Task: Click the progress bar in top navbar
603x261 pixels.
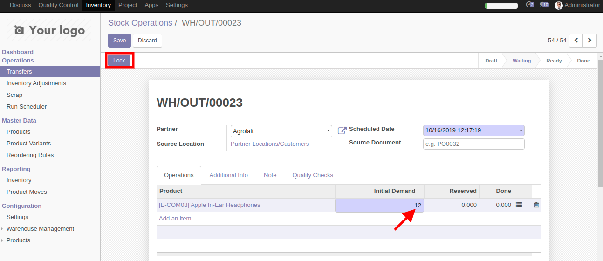Action: pyautogui.click(x=501, y=6)
